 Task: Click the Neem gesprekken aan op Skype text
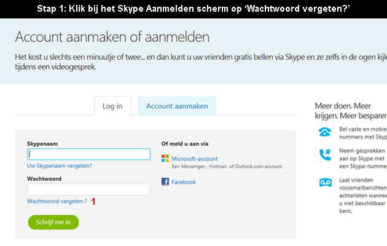tap(363, 158)
